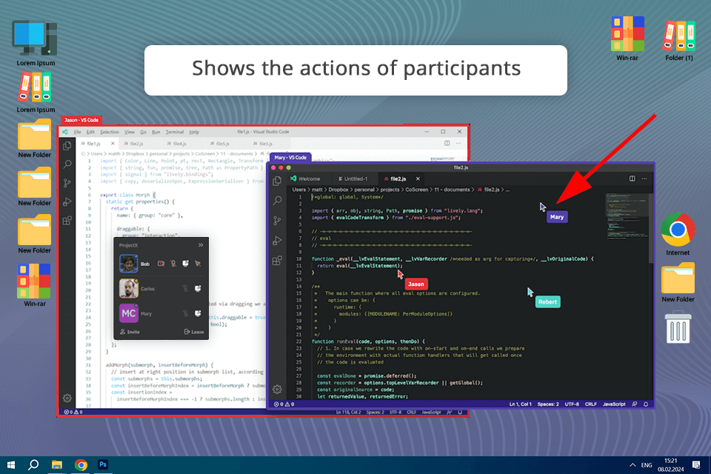
Task: Open Carlos's screen share icon in ProjectX panel
Action: click(x=198, y=289)
